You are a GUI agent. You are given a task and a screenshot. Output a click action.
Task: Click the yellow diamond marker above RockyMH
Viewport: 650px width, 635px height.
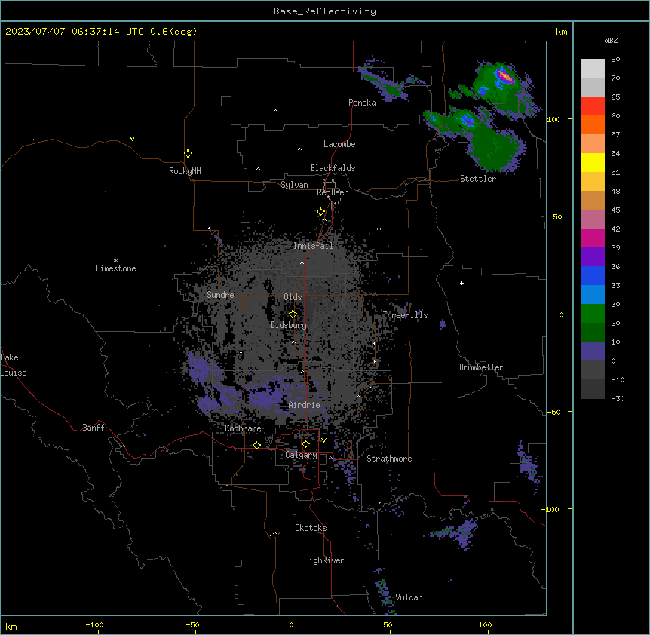point(189,154)
